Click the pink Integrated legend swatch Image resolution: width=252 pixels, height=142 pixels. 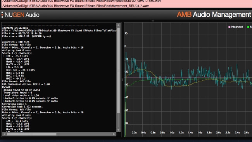click(230, 27)
